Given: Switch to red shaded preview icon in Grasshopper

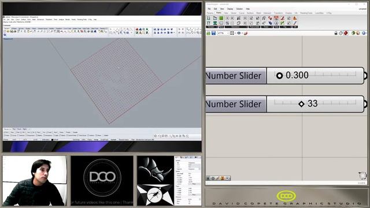Looking at the screenshot, I should [x=346, y=34].
